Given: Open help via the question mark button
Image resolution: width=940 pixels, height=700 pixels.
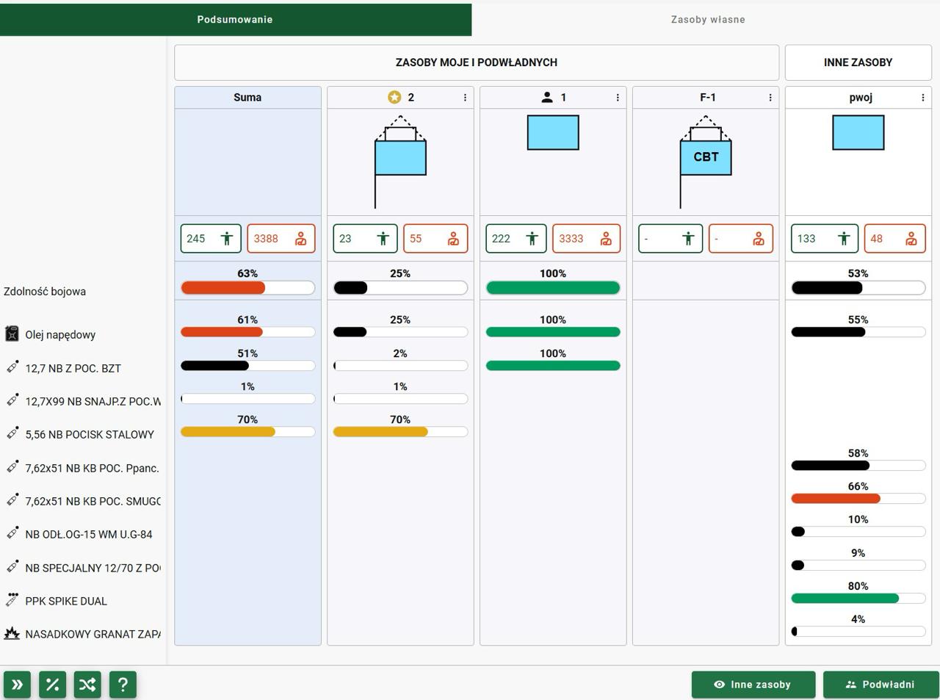Looking at the screenshot, I should (123, 685).
